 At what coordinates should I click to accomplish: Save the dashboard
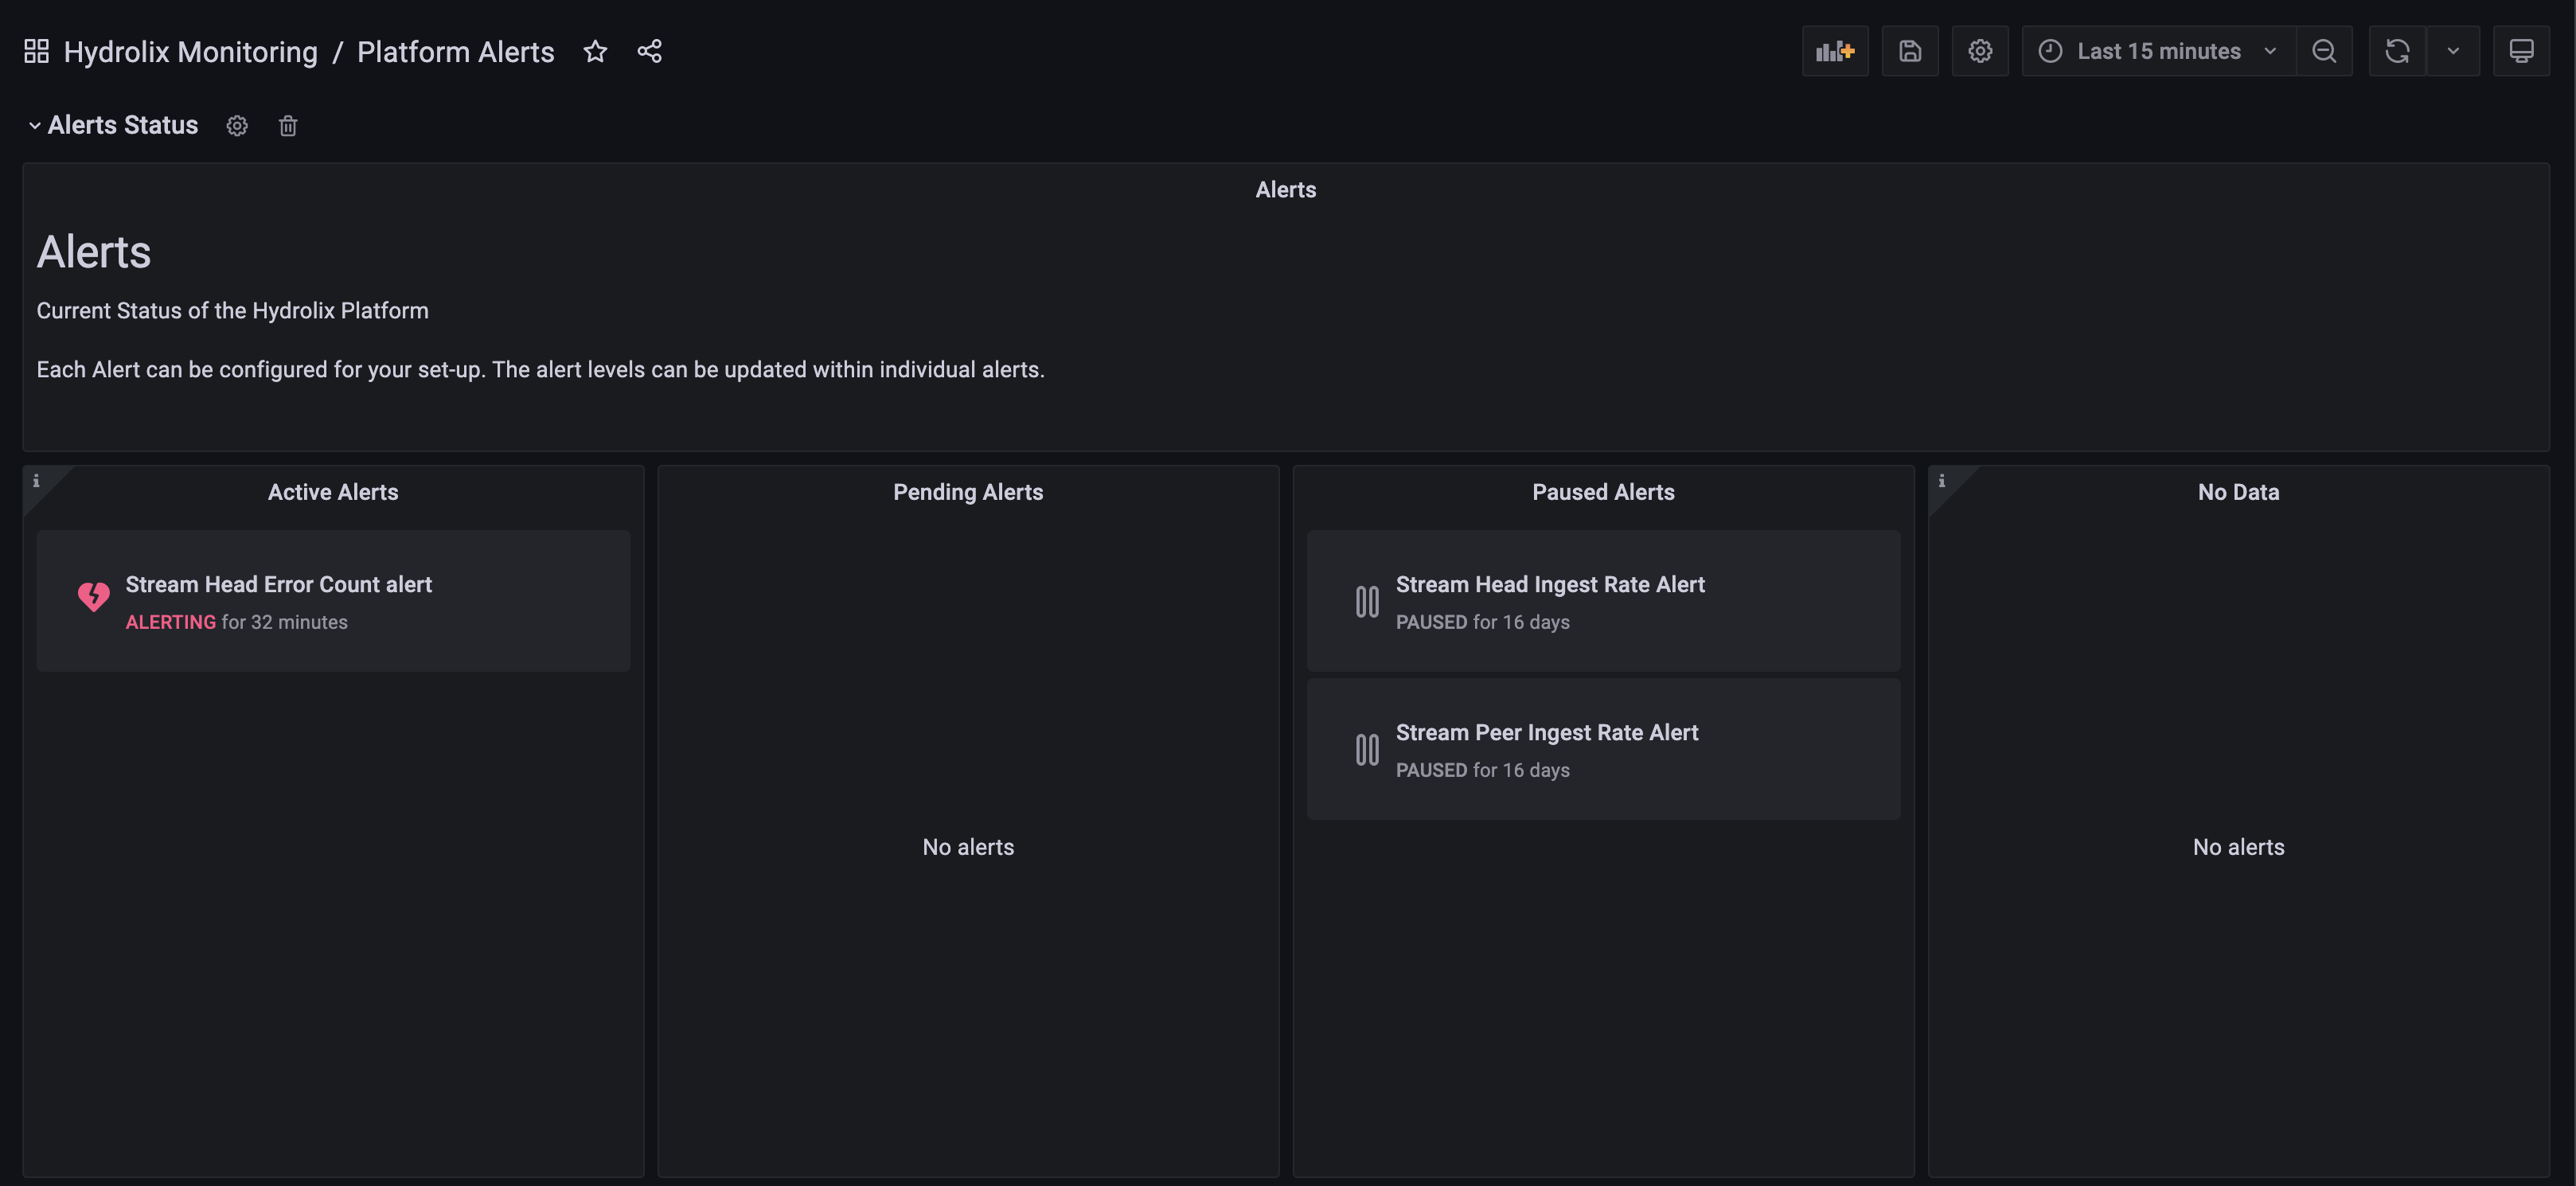[1909, 51]
